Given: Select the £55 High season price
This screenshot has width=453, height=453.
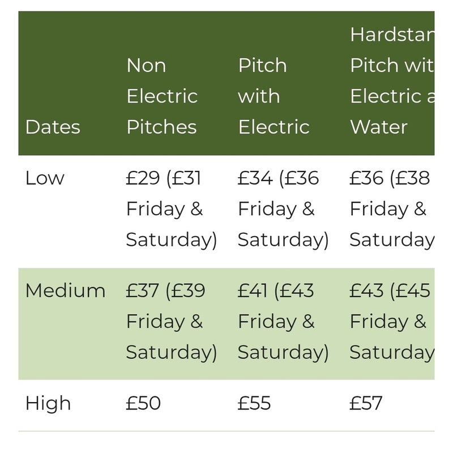Looking at the screenshot, I should pyautogui.click(x=254, y=404).
